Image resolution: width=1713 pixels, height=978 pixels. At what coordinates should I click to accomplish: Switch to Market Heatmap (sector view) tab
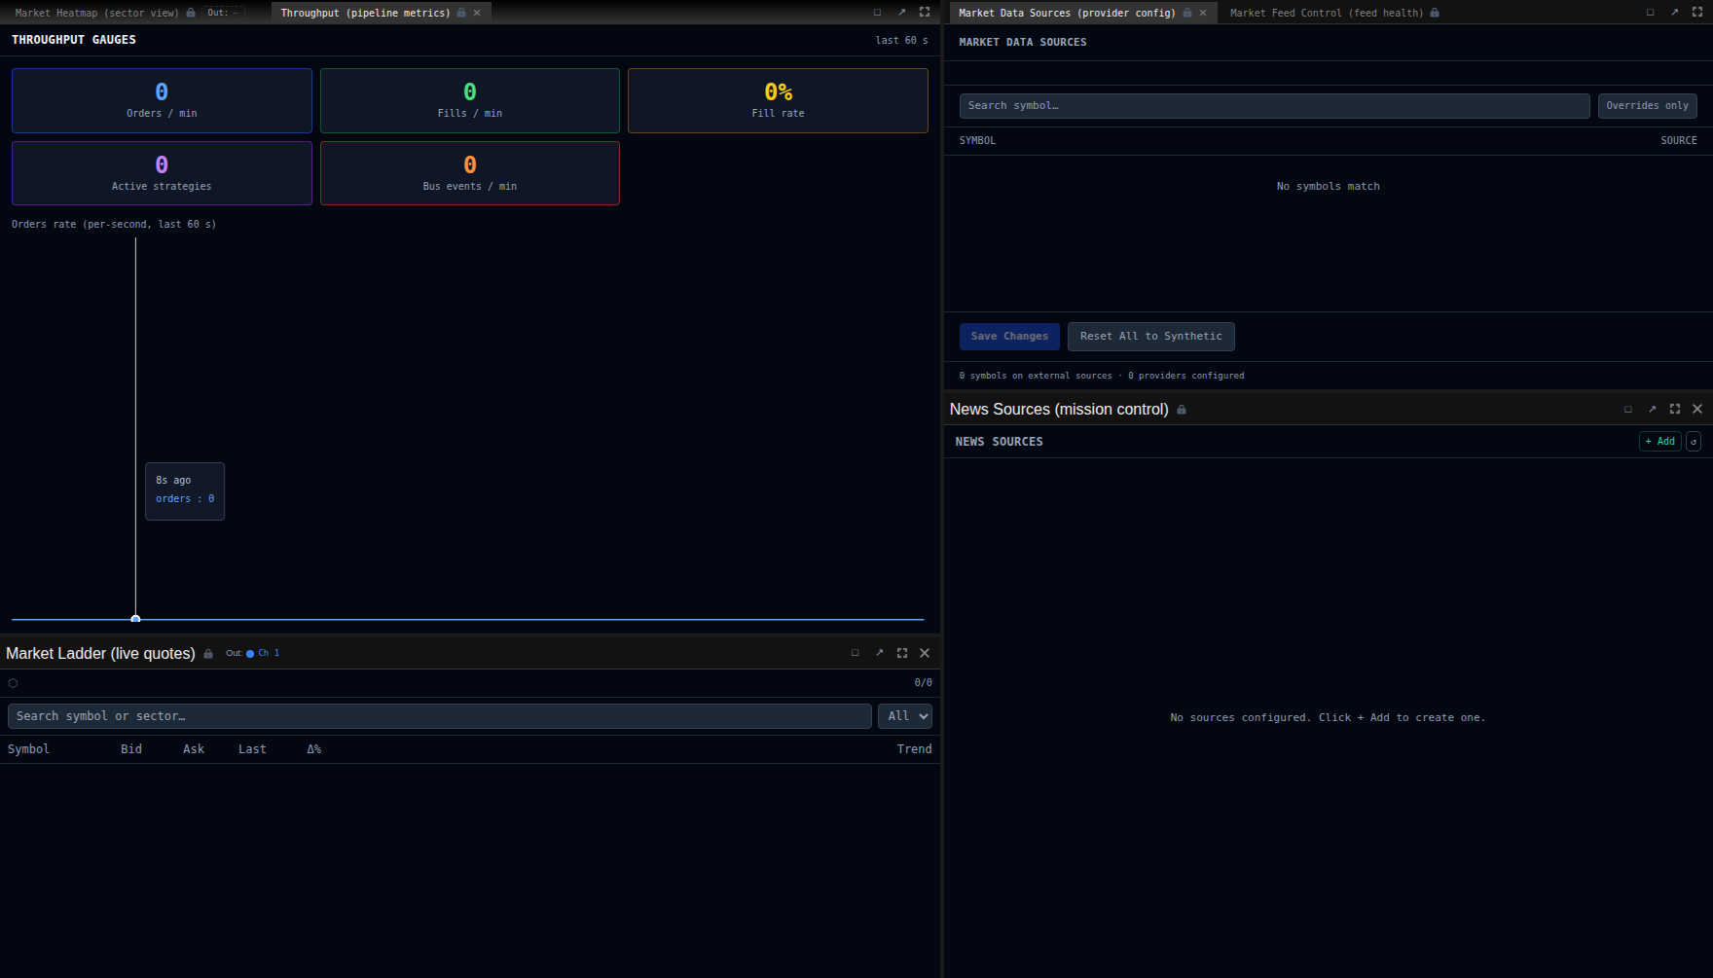coord(97,13)
